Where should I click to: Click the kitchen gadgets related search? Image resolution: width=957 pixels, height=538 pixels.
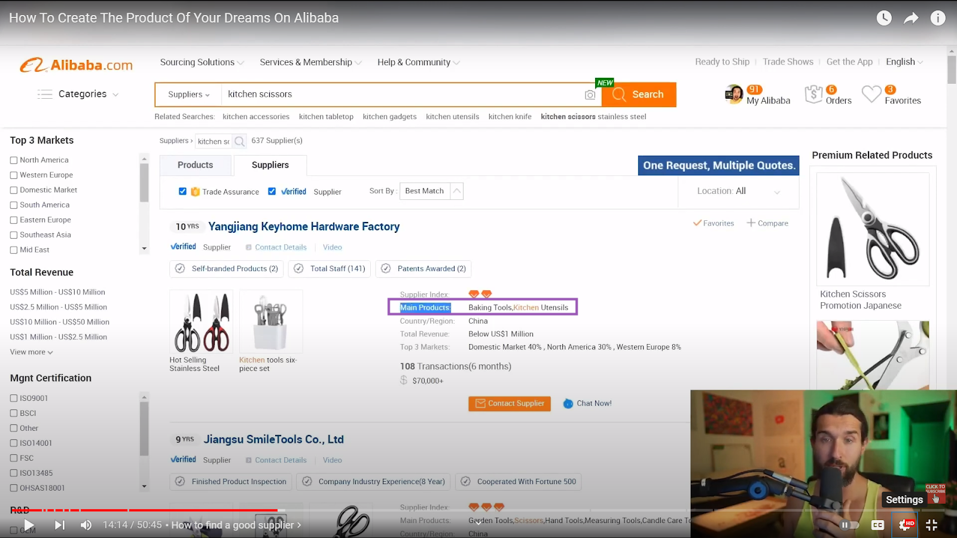[x=389, y=117]
